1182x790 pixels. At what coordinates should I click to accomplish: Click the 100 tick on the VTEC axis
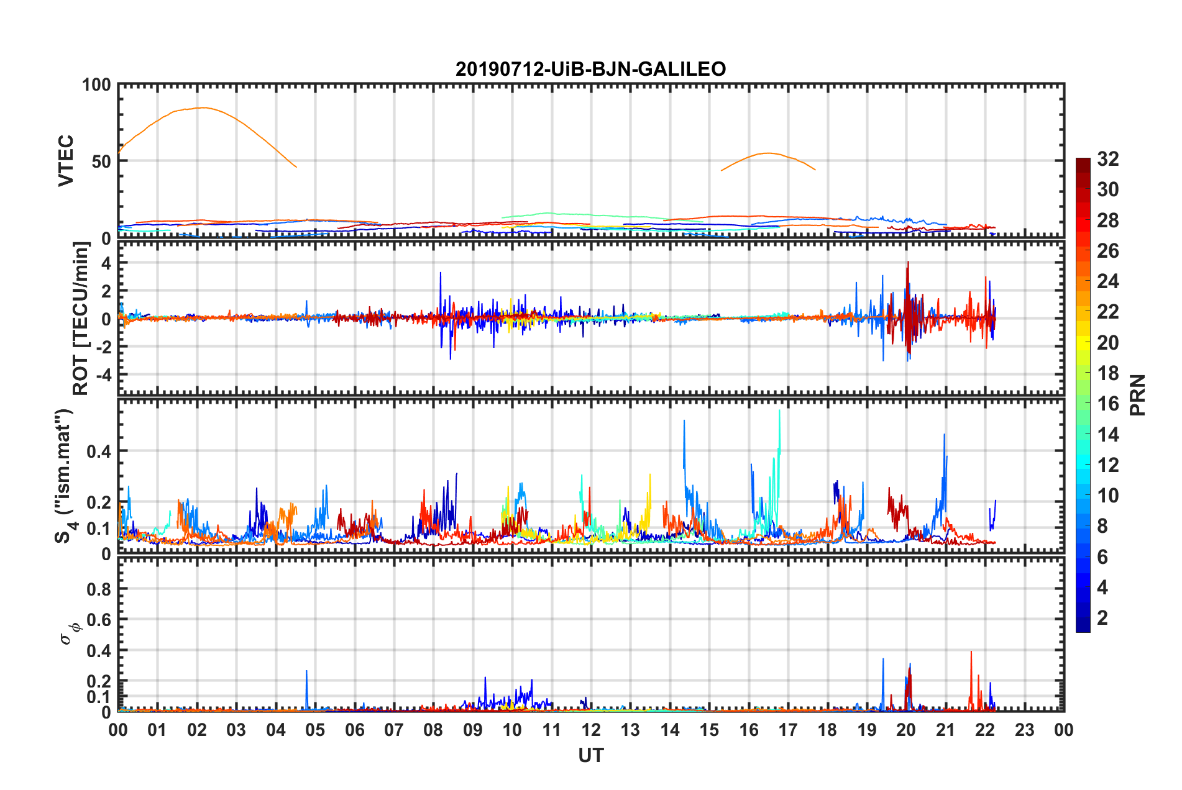coord(96,84)
